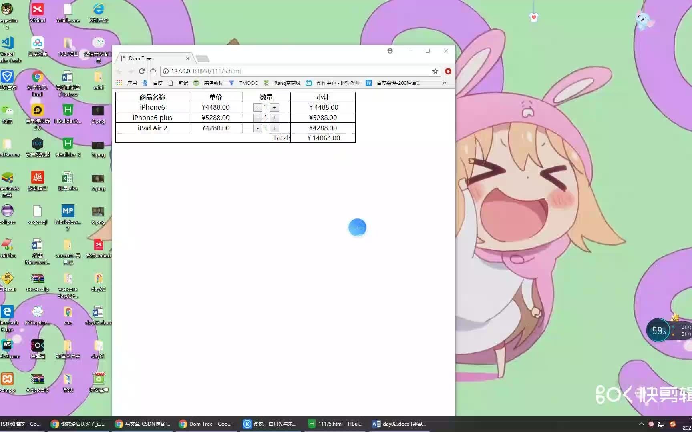Open Microsoft Edge desktop icon
The width and height of the screenshot is (692, 432).
[8, 318]
